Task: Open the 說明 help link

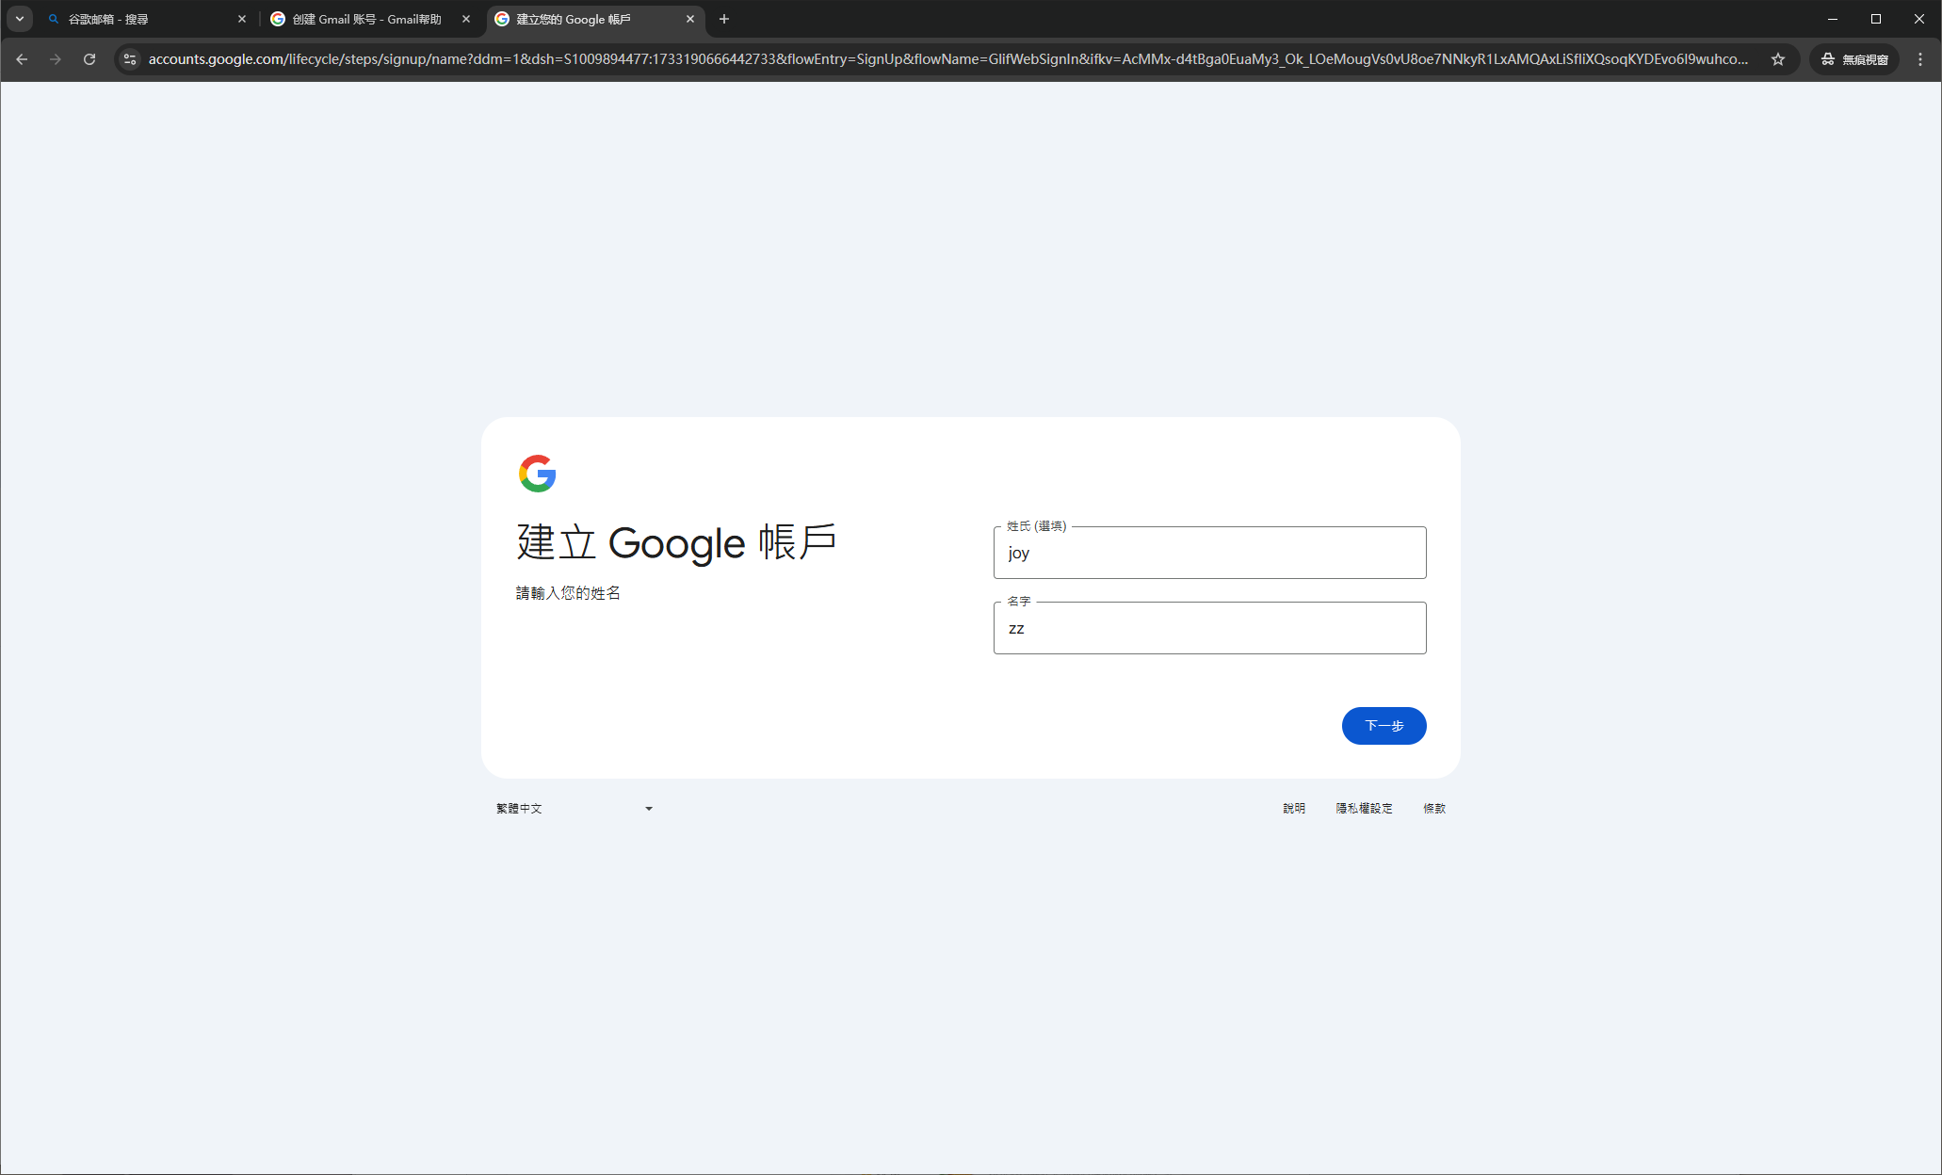Action: pos(1294,809)
